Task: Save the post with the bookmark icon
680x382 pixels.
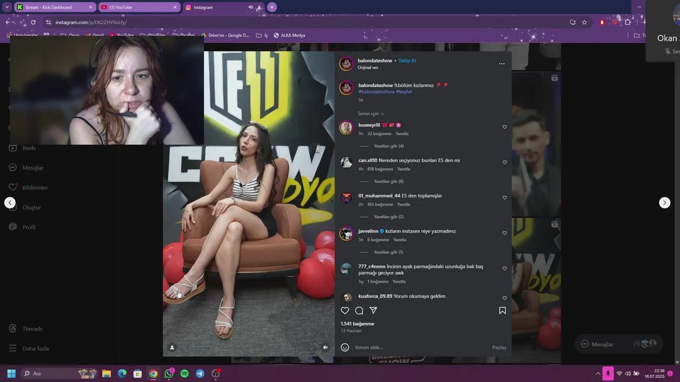Action: click(503, 311)
